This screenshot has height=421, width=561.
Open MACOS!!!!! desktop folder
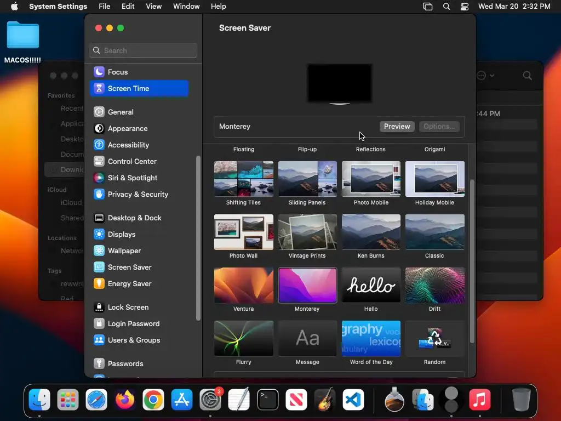tap(23, 35)
